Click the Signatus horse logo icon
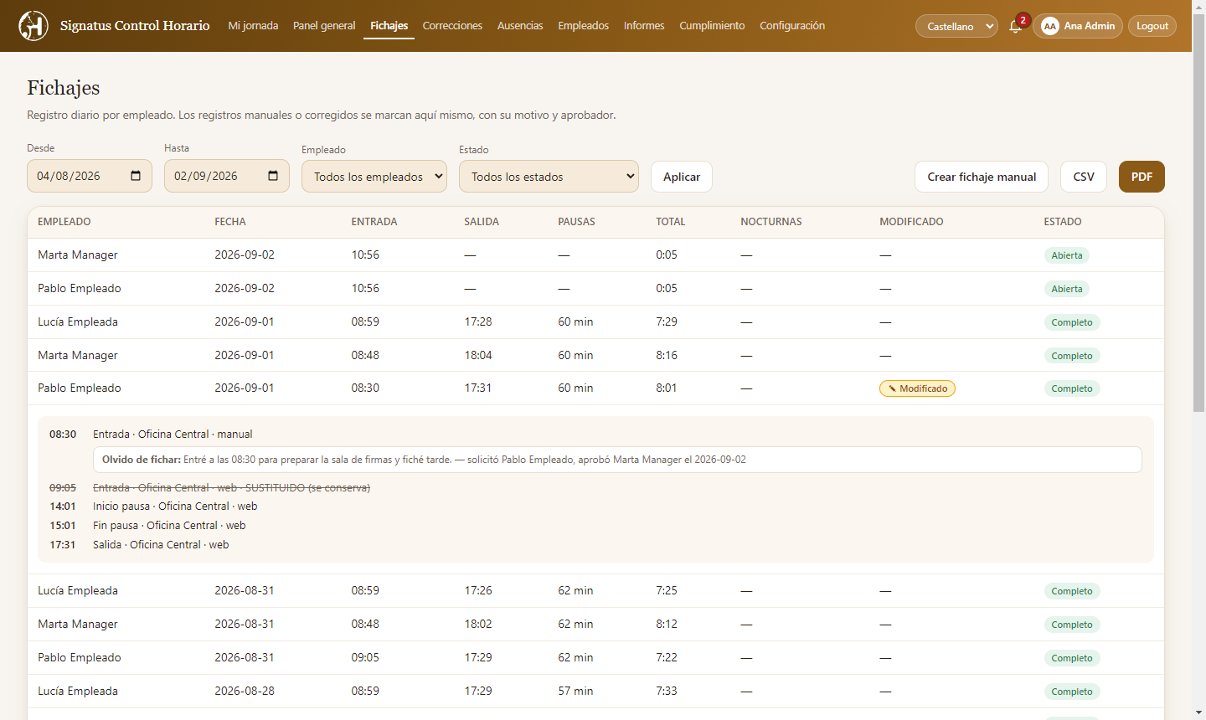This screenshot has height=720, width=1206. point(33,26)
